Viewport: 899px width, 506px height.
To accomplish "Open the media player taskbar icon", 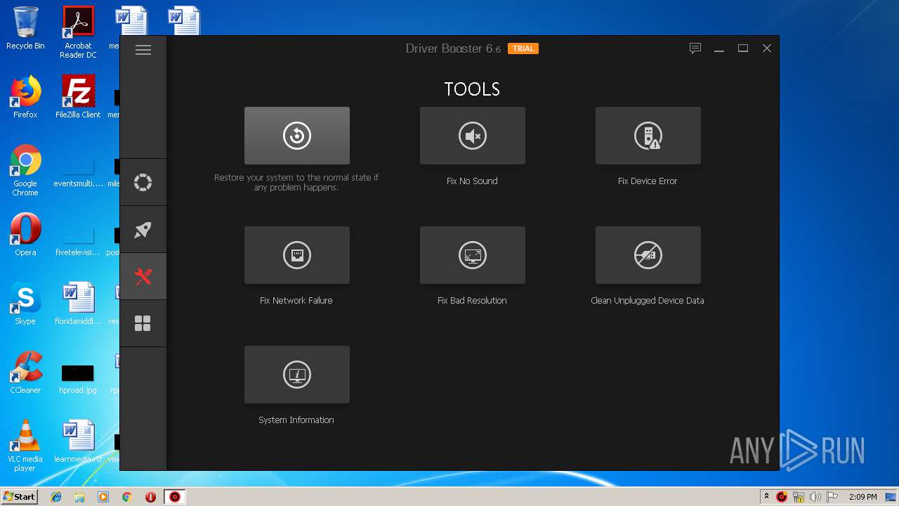I will pyautogui.click(x=103, y=497).
